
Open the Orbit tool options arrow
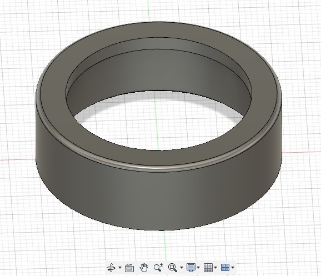tap(120, 268)
